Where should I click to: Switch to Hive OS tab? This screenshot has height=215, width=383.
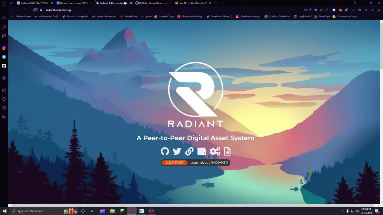(192, 3)
